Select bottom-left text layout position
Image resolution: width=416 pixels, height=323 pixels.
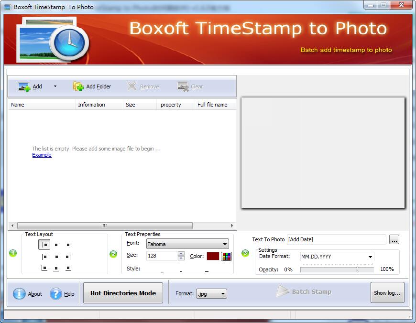coord(44,268)
